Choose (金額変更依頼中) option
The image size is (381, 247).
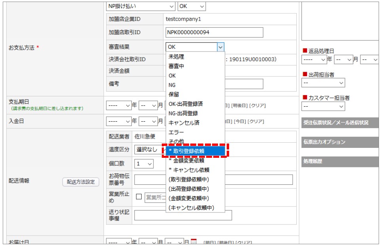(x=195, y=198)
